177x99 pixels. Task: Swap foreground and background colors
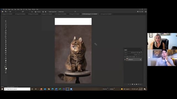coord(6,66)
